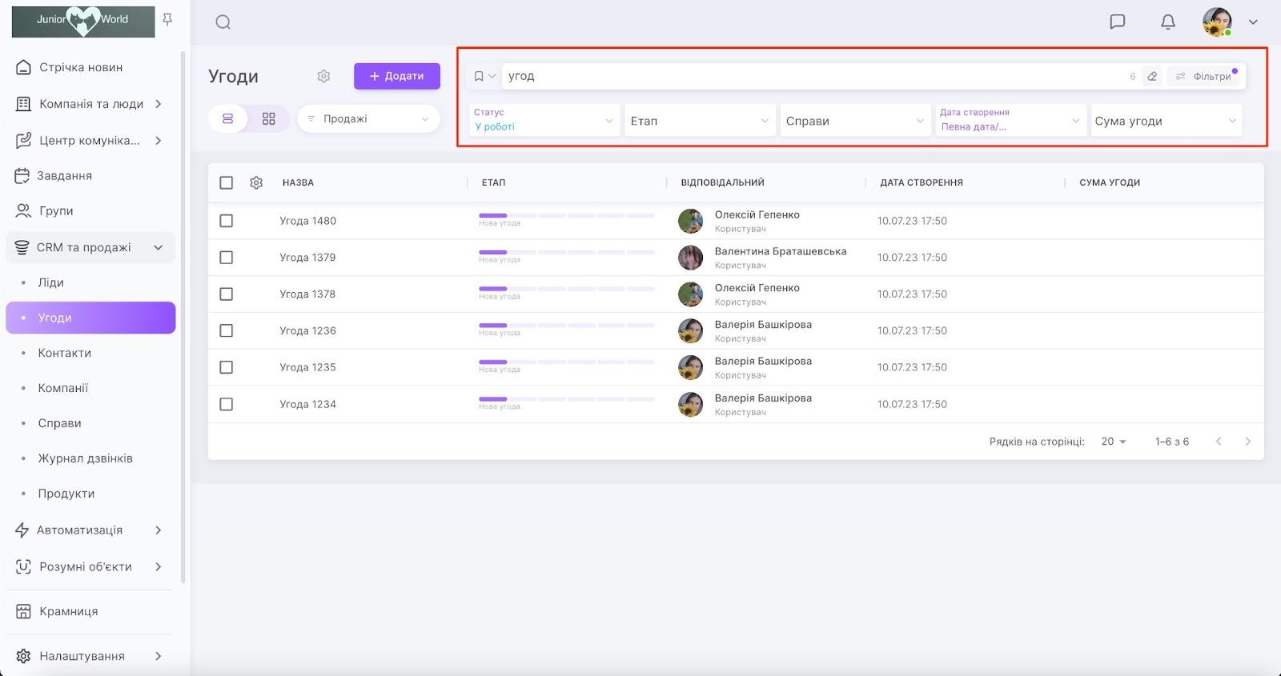The image size is (1281, 676).
Task: Open the chat messages icon
Action: pos(1118,22)
